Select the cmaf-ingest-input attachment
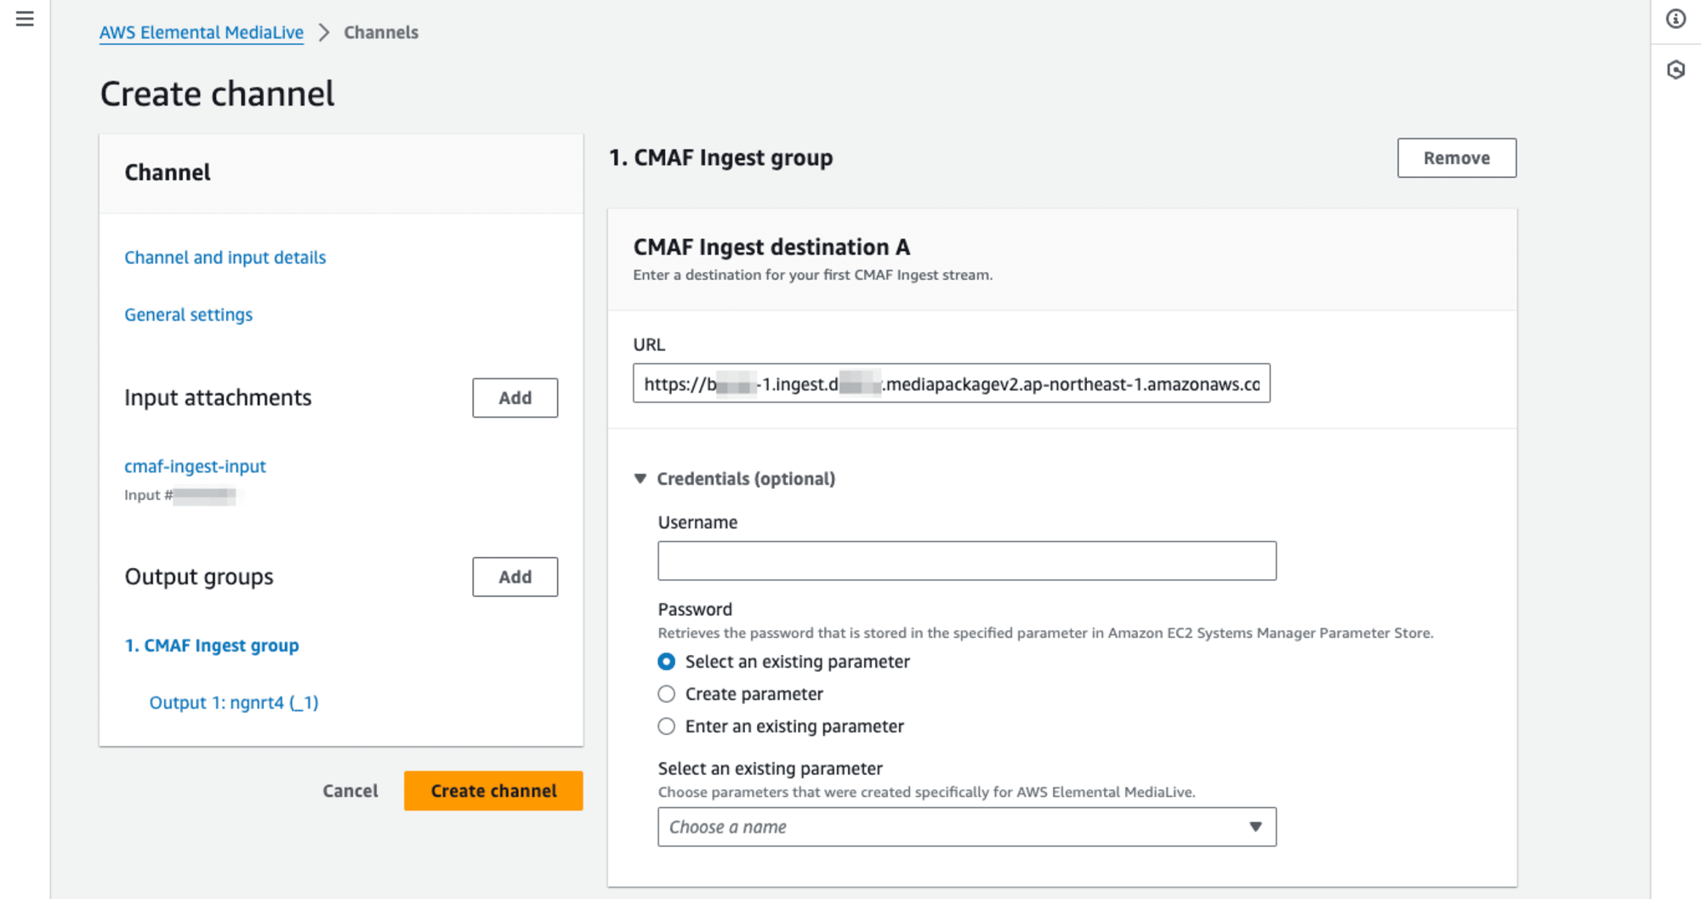This screenshot has width=1701, height=899. [x=196, y=466]
